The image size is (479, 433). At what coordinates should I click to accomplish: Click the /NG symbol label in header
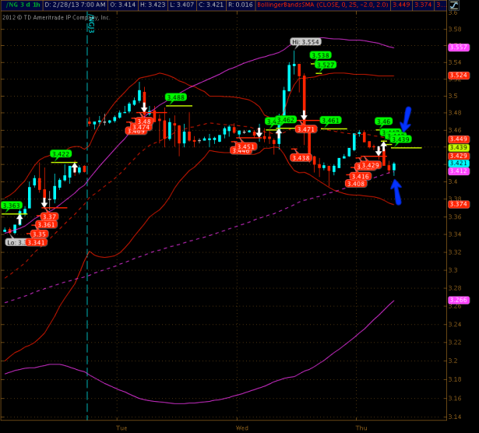pos(9,5)
